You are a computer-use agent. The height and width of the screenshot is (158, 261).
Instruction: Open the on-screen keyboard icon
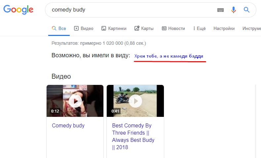tap(220, 10)
